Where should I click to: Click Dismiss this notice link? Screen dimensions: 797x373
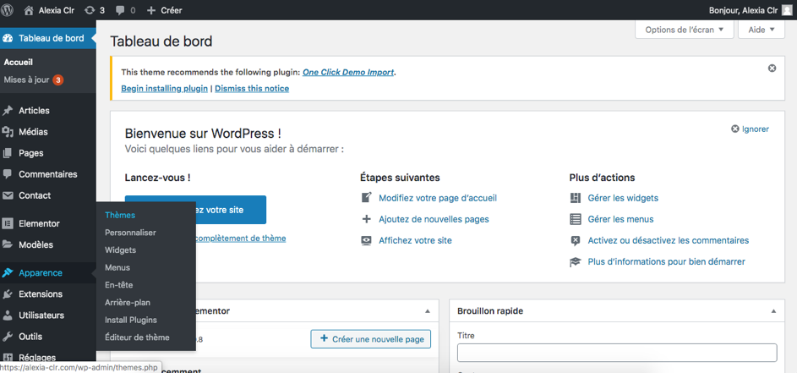coord(252,89)
